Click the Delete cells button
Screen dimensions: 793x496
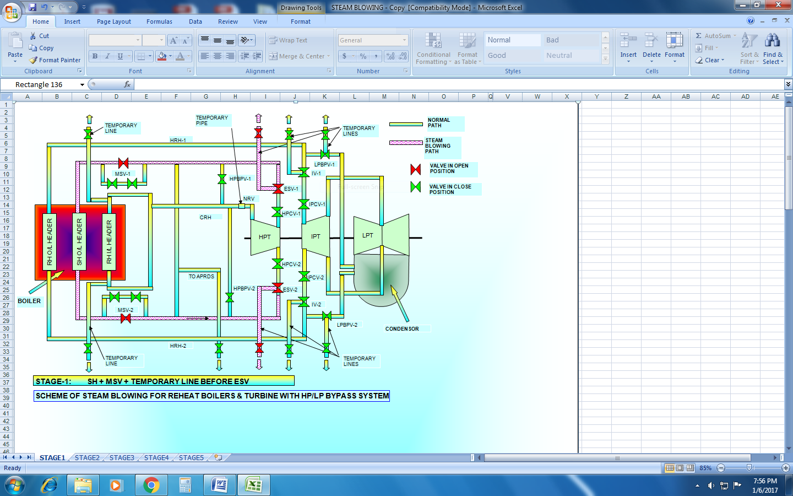point(651,48)
